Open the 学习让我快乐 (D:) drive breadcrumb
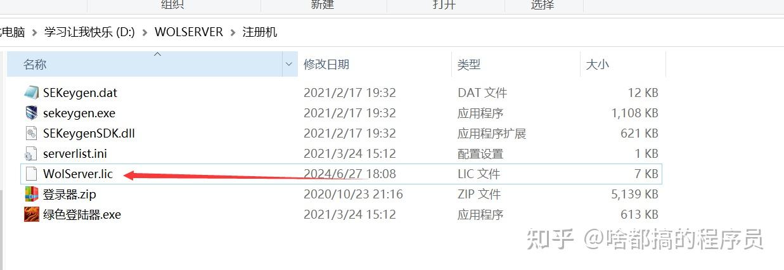 (x=89, y=32)
